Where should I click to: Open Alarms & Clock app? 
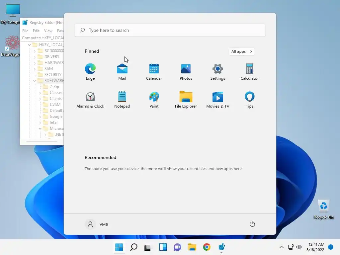coord(90,100)
